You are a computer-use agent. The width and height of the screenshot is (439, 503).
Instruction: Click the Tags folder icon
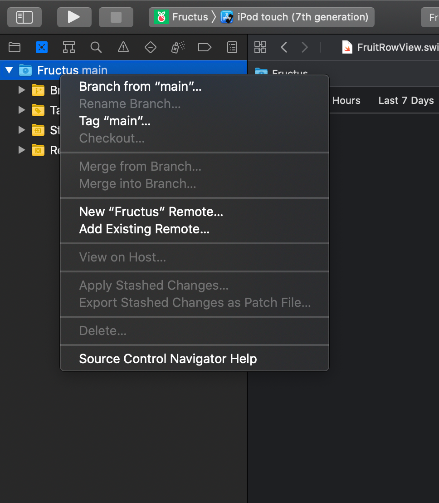click(x=38, y=110)
